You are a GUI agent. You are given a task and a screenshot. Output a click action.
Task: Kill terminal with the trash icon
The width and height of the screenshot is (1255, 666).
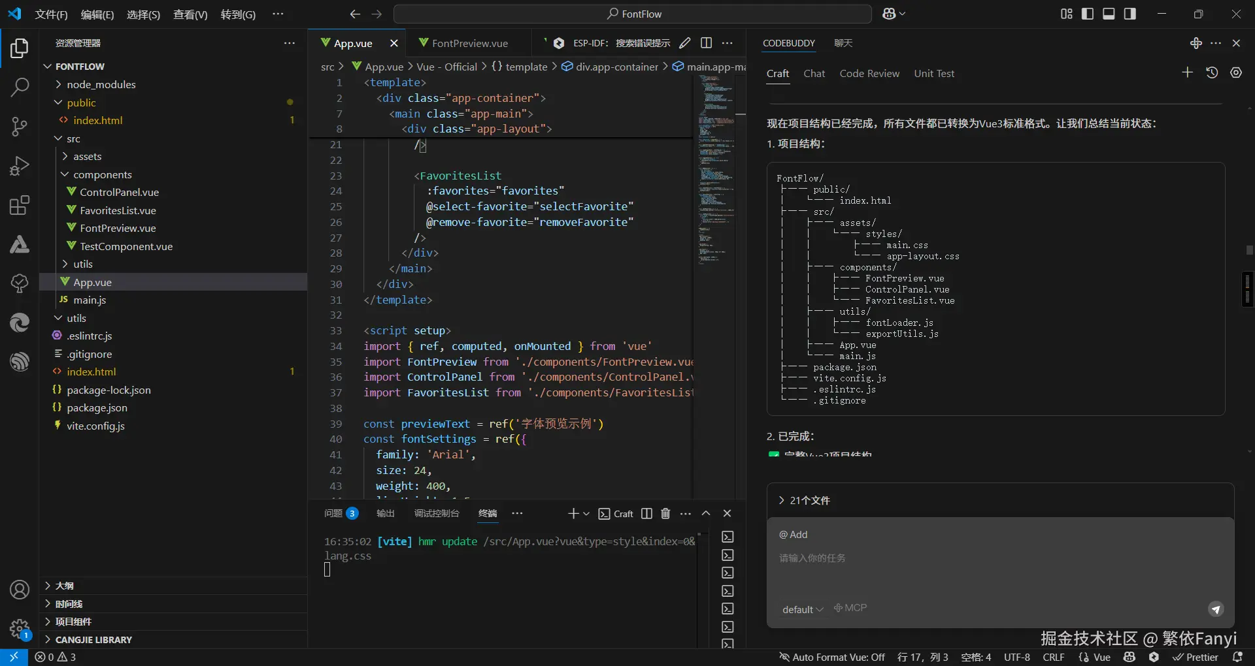click(x=665, y=514)
